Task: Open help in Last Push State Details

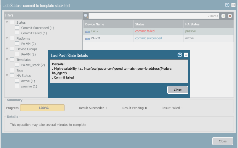Action: 180,55
